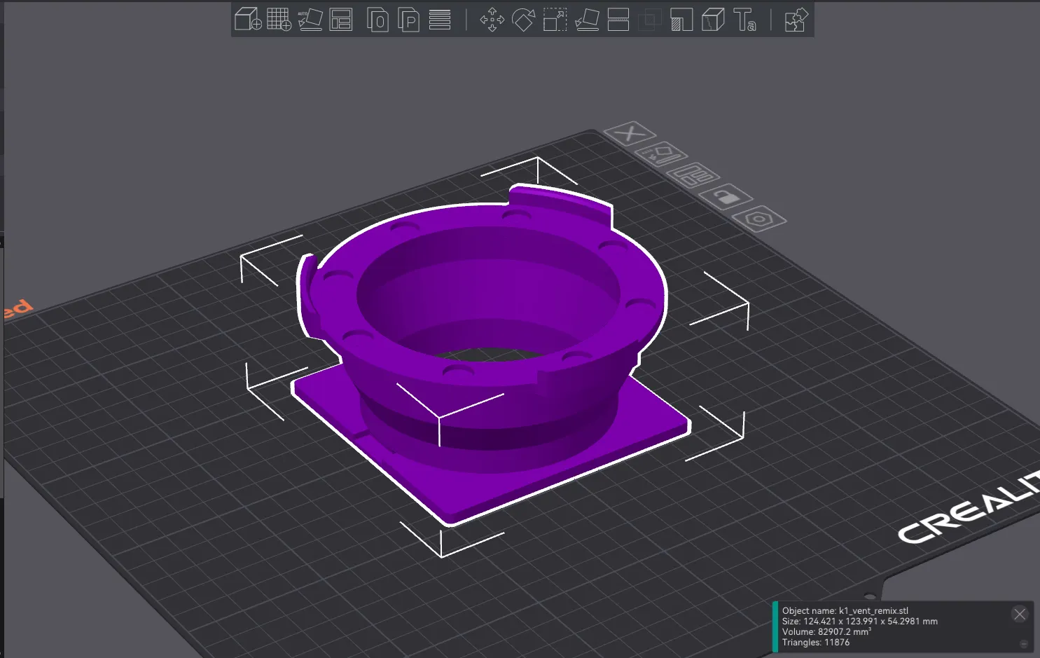Open plate settings hexagon icon
The width and height of the screenshot is (1040, 658).
point(759,219)
